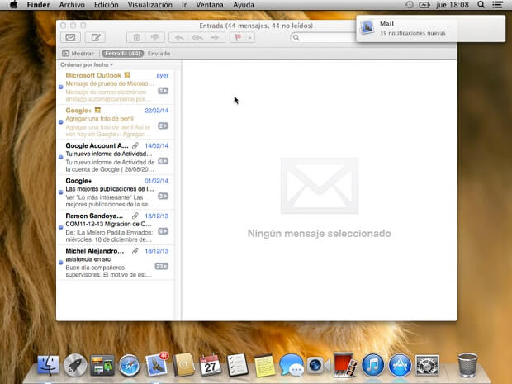Open the Finder menu

point(38,5)
